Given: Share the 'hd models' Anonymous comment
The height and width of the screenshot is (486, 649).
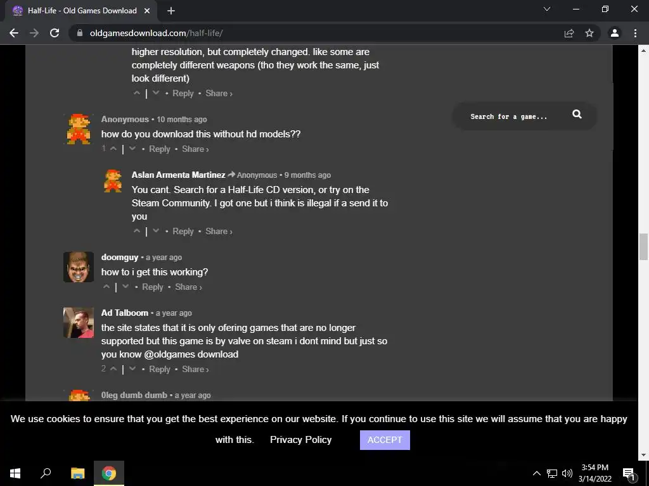Looking at the screenshot, I should 195,149.
